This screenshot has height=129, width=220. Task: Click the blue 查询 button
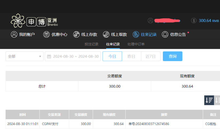(x=172, y=56)
